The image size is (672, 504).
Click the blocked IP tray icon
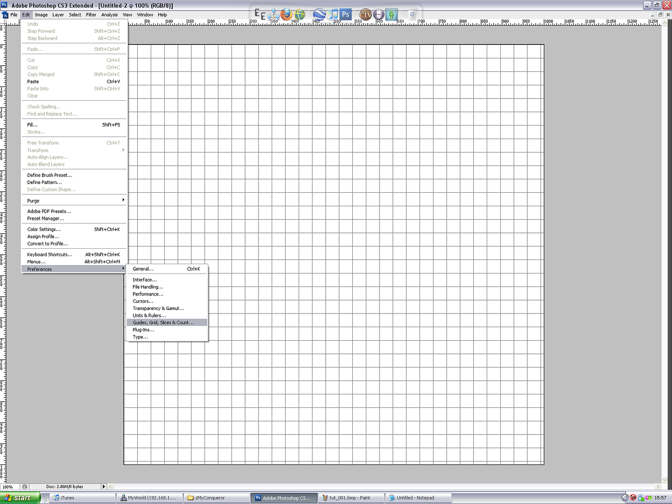(x=633, y=497)
